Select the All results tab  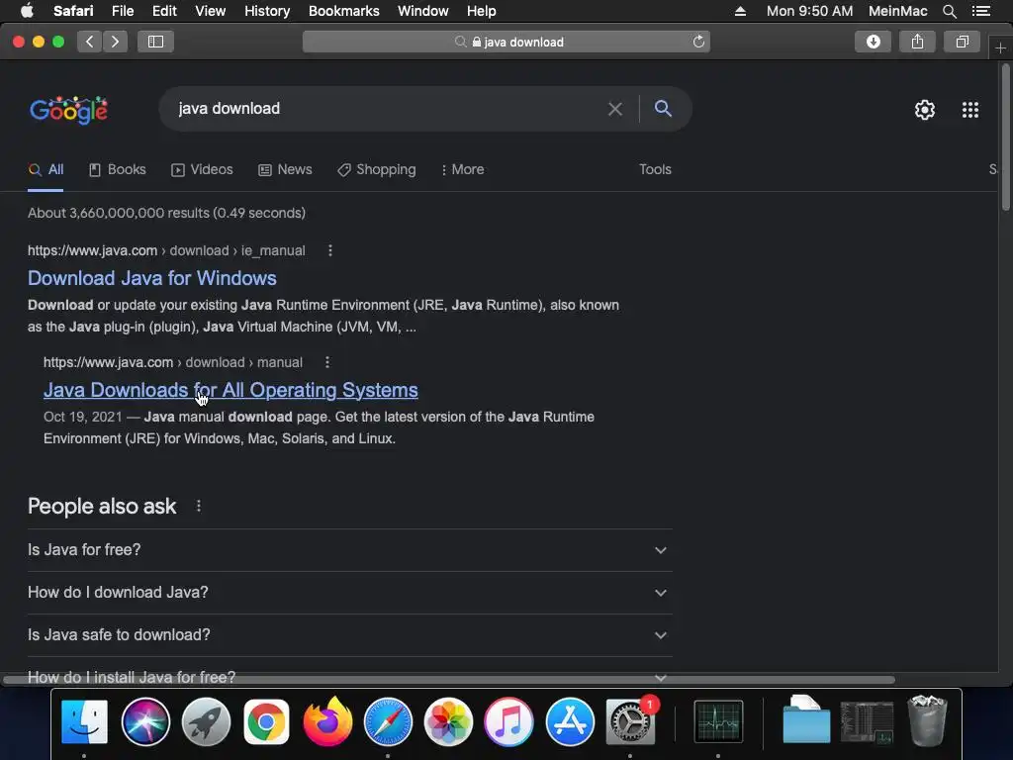pyautogui.click(x=46, y=169)
